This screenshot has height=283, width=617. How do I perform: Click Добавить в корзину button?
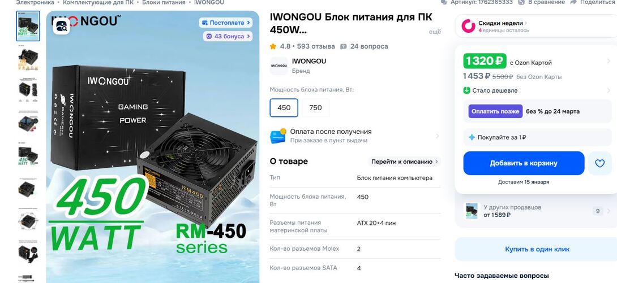(524, 163)
